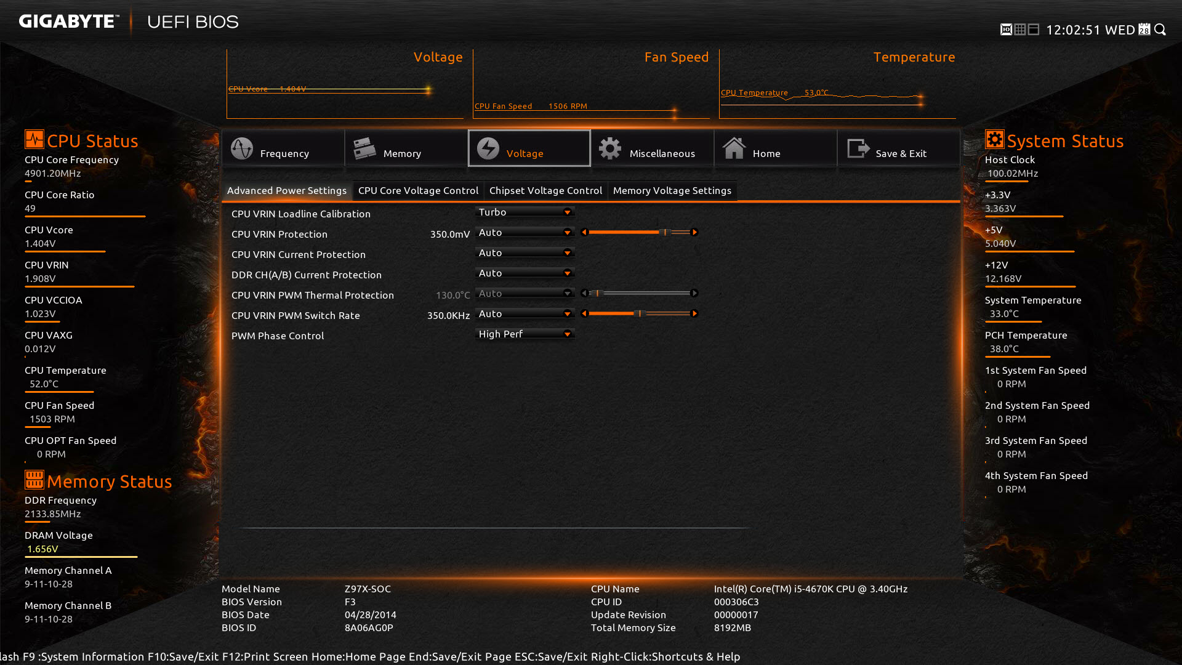This screenshot has height=665, width=1182.
Task: Click the CPU VRIN Protection slider track
Action: [x=639, y=232]
